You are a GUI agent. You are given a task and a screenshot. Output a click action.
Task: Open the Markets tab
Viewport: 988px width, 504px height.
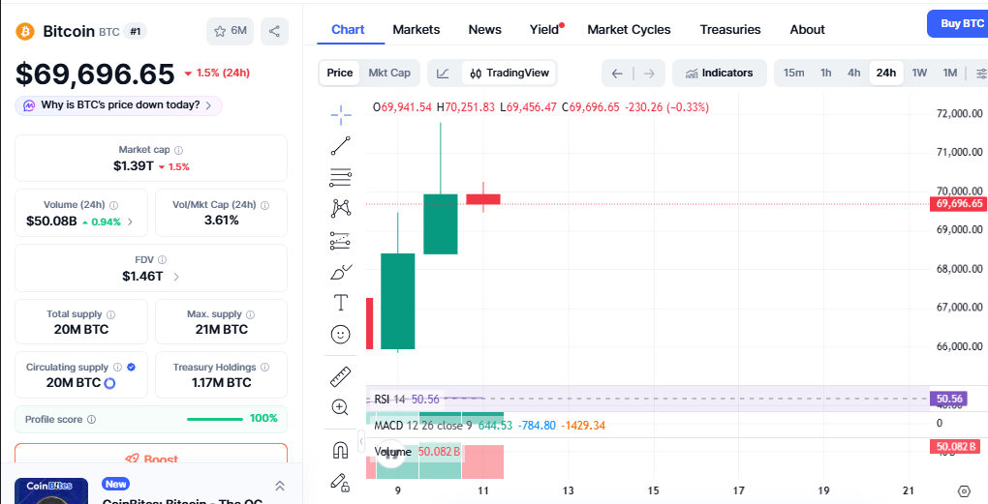416,29
